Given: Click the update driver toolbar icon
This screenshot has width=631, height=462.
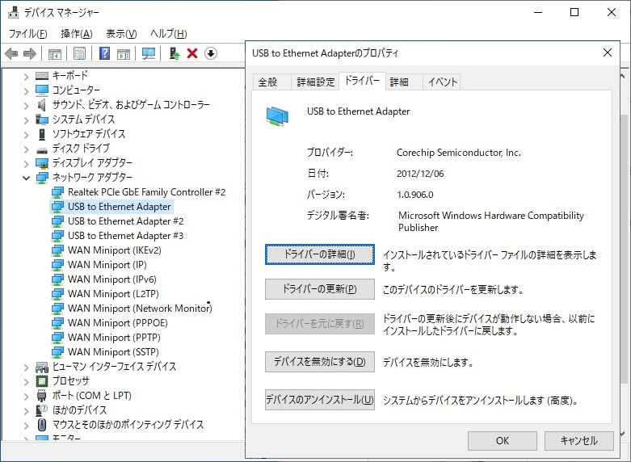Looking at the screenshot, I should click(174, 53).
